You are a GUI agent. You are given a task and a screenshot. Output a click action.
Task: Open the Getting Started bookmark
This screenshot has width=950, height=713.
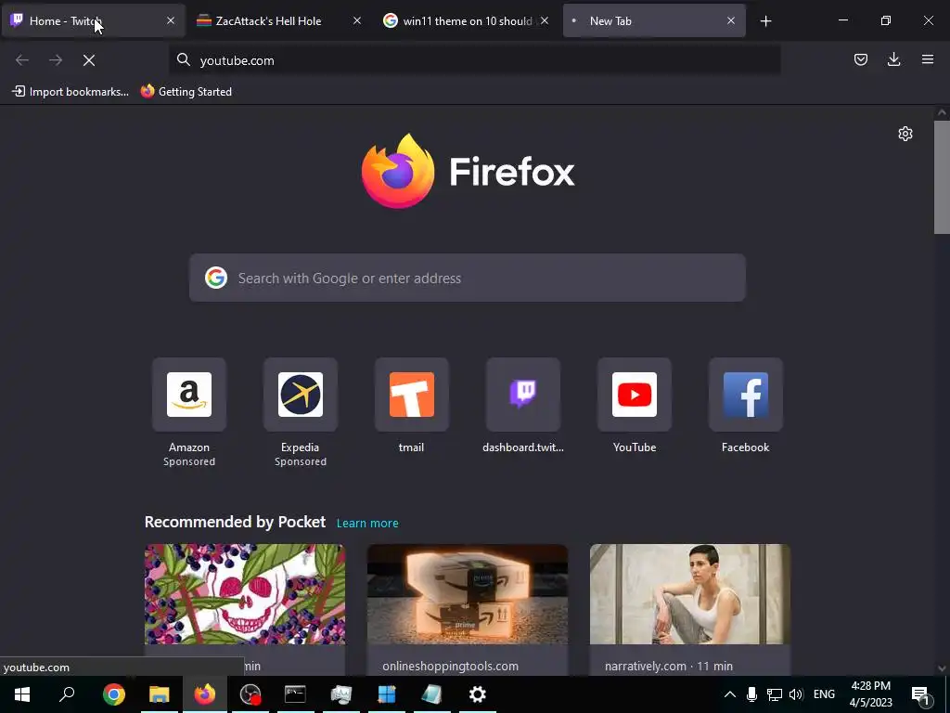click(x=186, y=92)
